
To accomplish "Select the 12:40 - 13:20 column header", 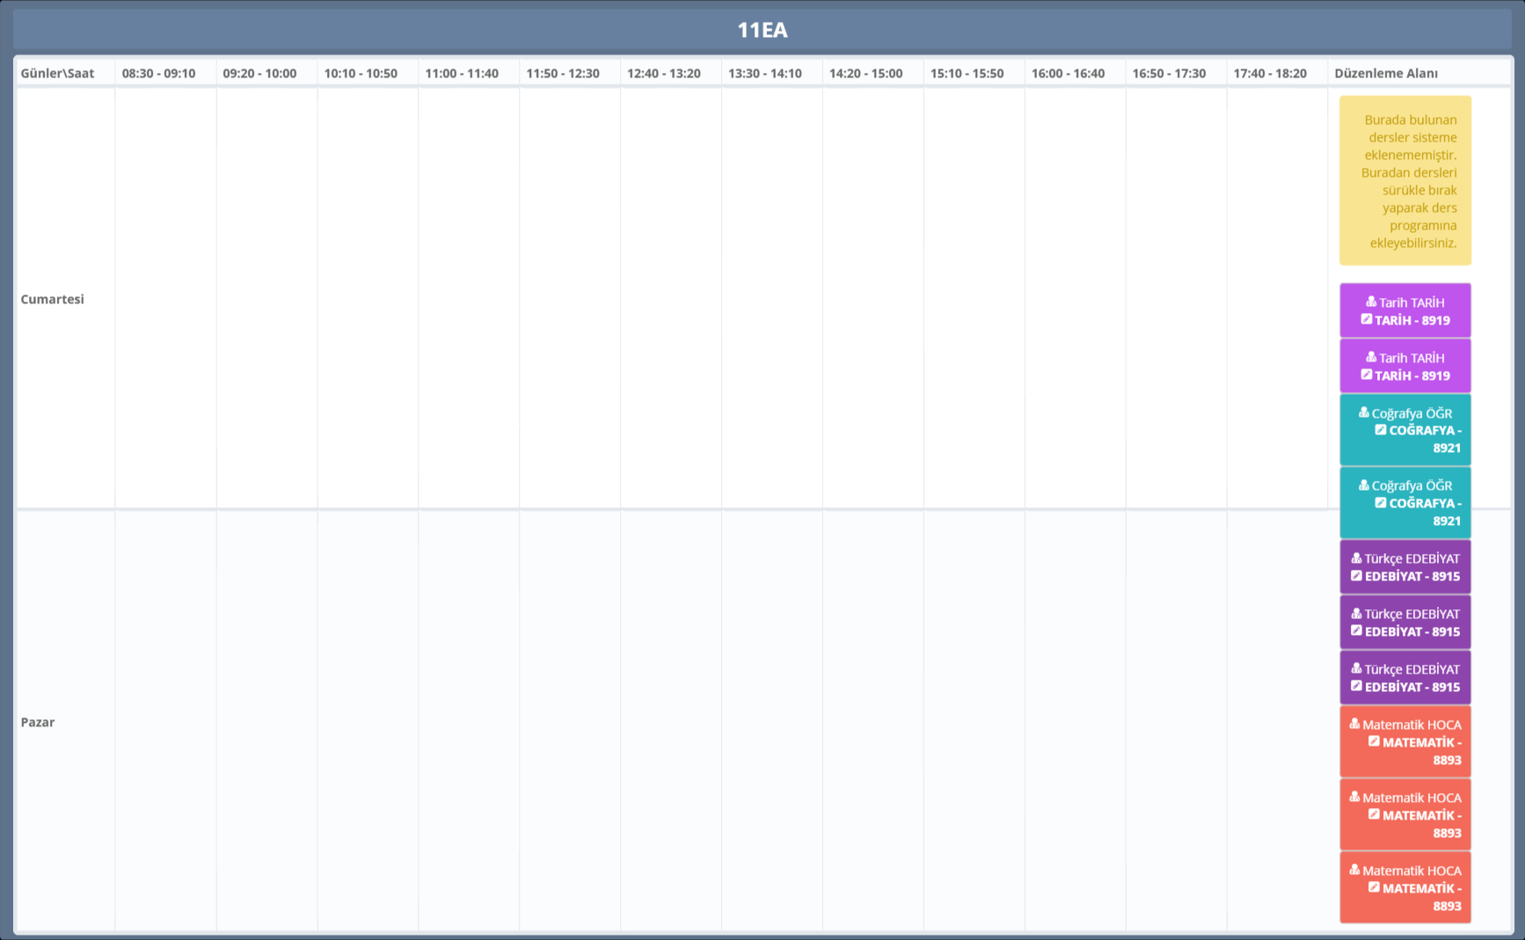I will [x=663, y=73].
